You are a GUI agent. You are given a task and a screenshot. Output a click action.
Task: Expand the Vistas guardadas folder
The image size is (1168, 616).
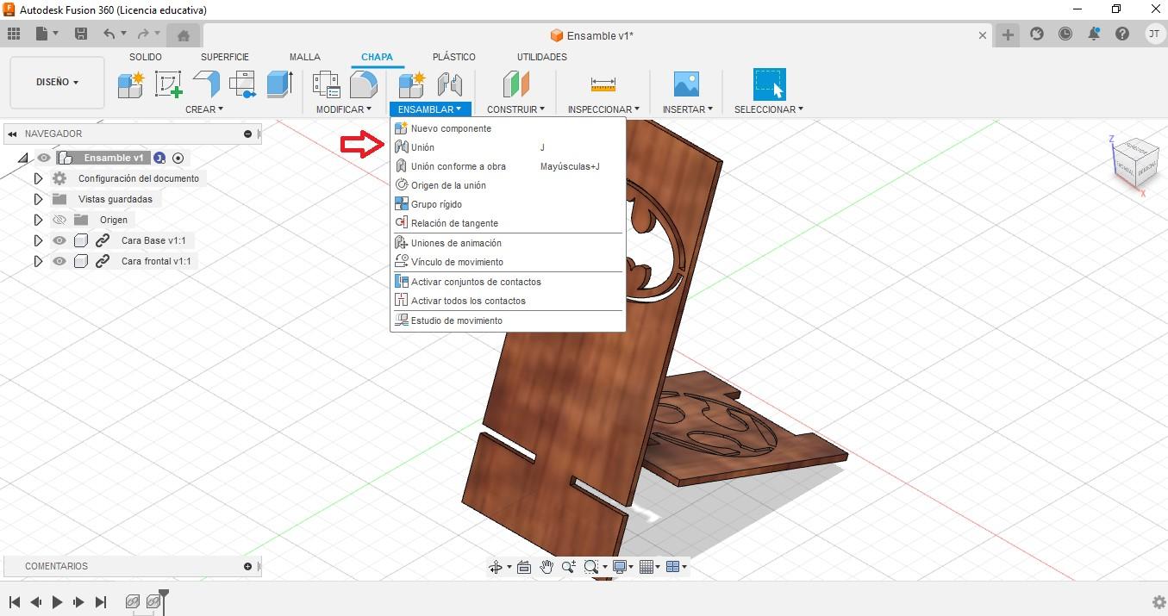click(x=39, y=199)
